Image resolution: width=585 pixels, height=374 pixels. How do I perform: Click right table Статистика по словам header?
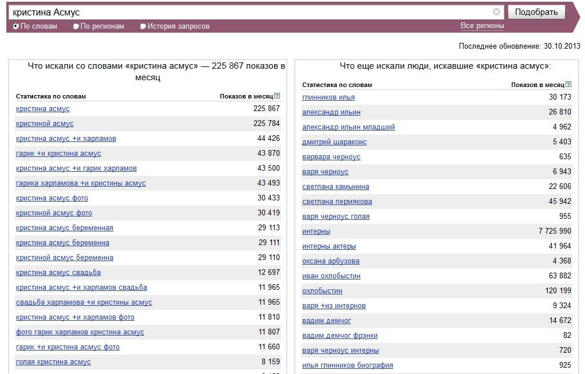coord(337,85)
